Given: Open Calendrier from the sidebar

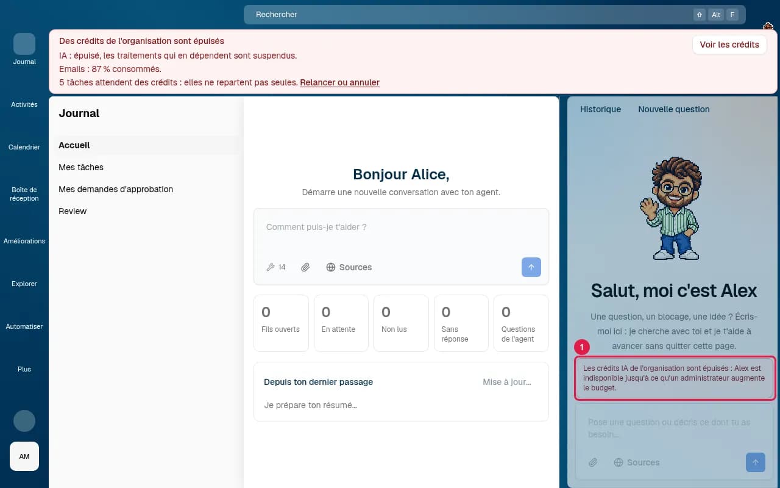Looking at the screenshot, I should 24,147.
